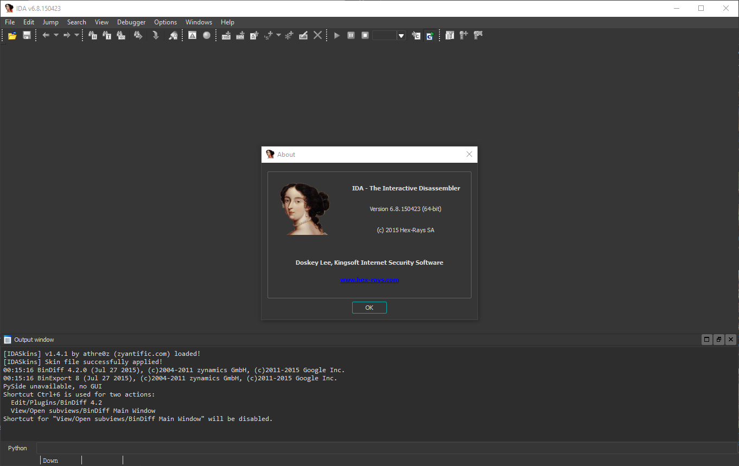Stop the debugger with the stop icon
739x466 pixels.
tap(365, 35)
